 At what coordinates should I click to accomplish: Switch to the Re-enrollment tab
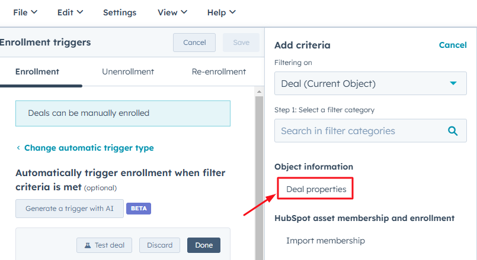[x=219, y=71]
